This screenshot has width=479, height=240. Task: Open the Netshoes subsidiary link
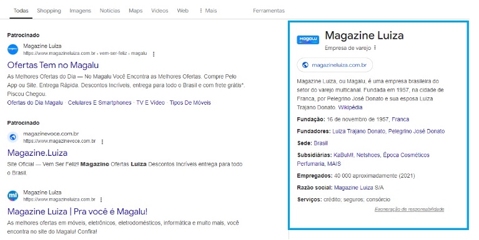pos(368,155)
